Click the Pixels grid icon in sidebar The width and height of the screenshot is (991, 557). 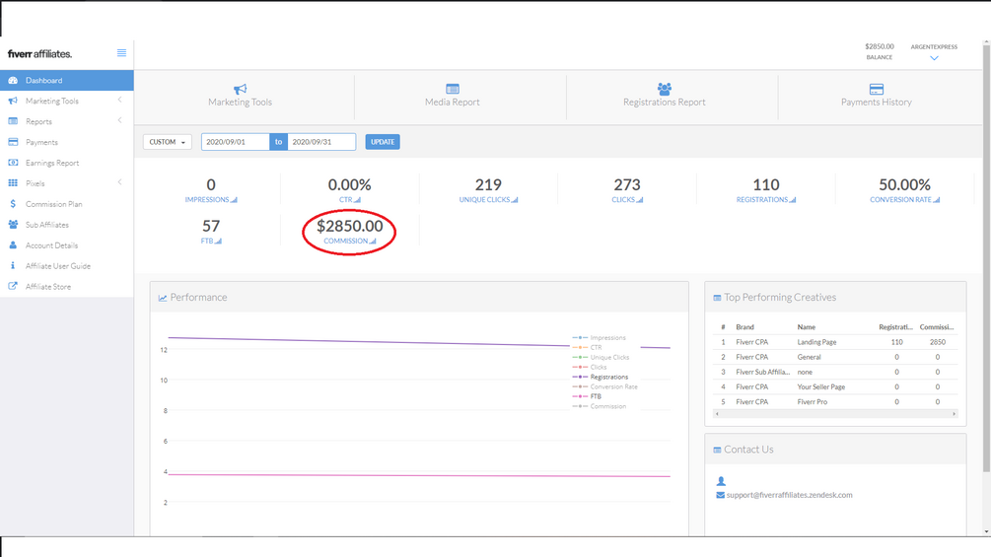point(13,183)
